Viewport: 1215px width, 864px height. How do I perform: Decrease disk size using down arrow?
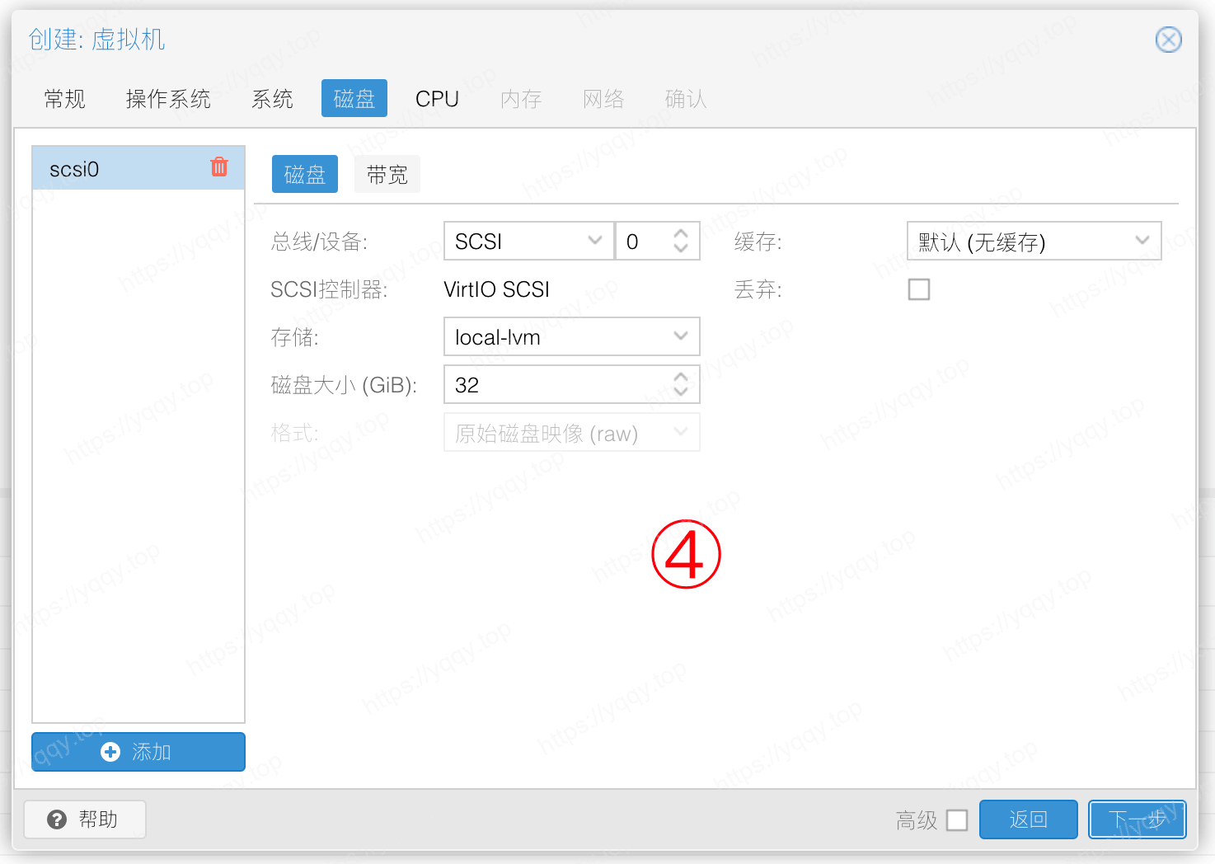point(681,392)
